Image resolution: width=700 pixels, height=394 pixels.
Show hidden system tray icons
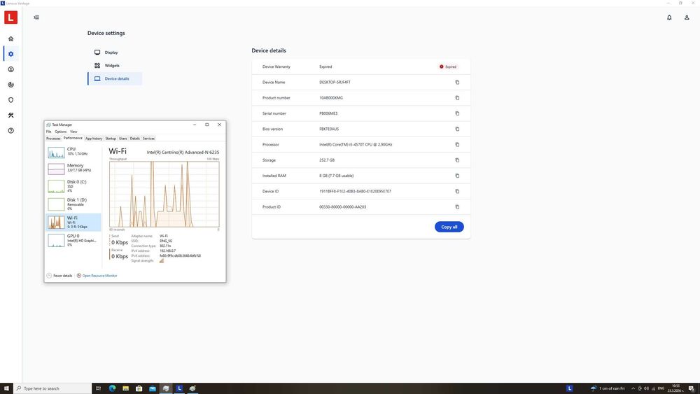click(x=633, y=388)
